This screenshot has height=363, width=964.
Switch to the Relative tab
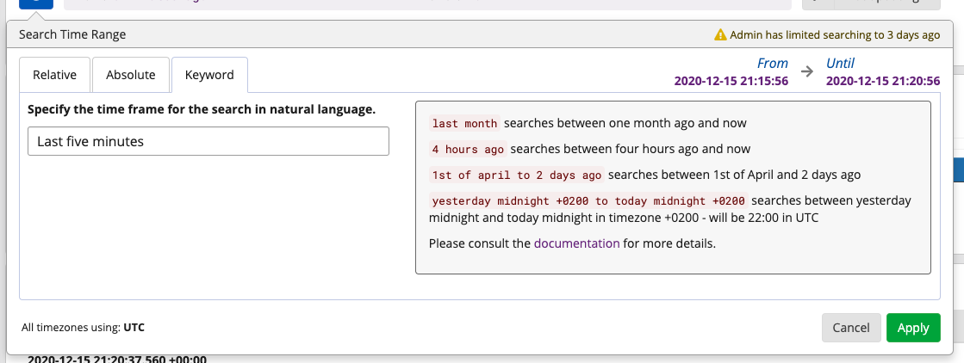point(54,75)
